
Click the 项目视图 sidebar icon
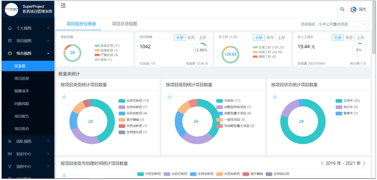10,41
